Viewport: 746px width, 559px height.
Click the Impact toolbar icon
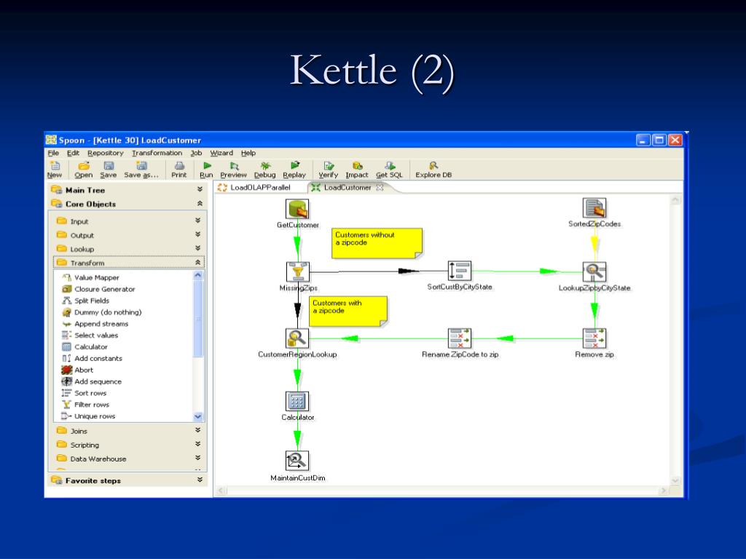pos(357,165)
